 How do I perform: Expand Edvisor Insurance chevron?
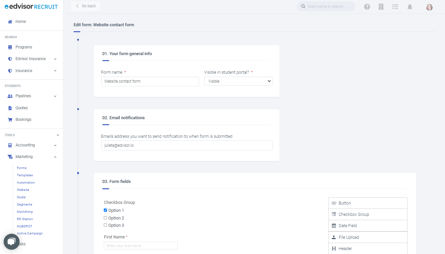pyautogui.click(x=55, y=59)
